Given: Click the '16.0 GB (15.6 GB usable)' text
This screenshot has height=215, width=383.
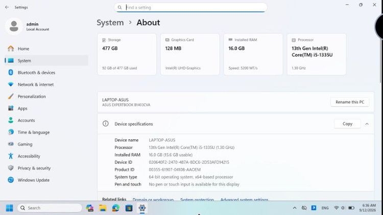Looking at the screenshot, I should tap(171, 155).
